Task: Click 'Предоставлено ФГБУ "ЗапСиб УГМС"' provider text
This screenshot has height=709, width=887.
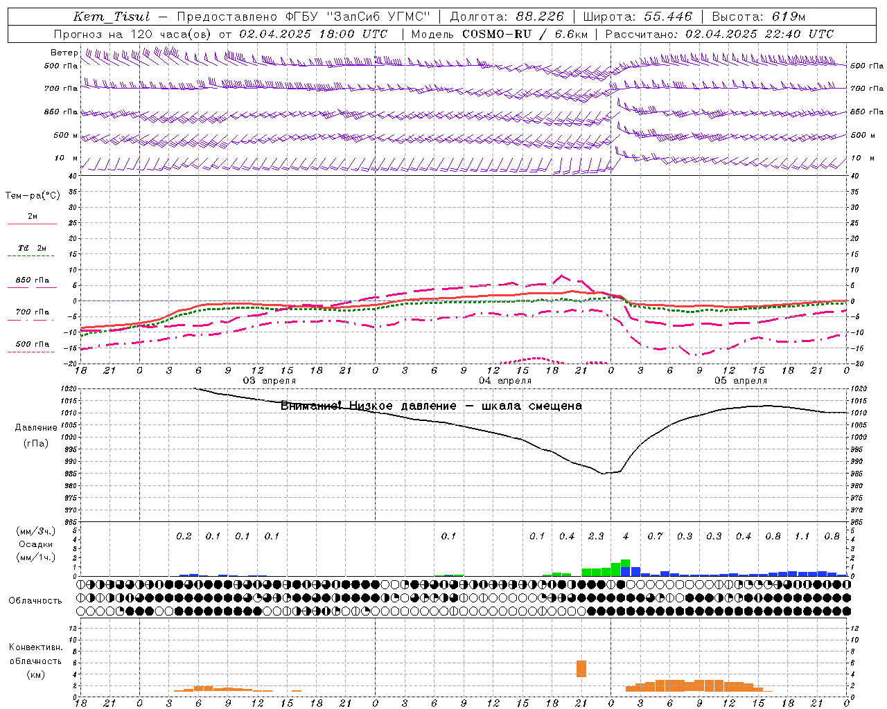Action: click(x=304, y=17)
